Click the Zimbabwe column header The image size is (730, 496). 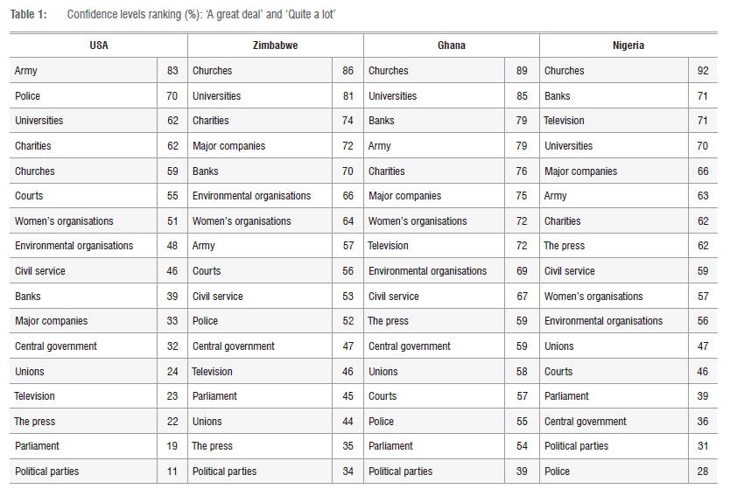(274, 45)
